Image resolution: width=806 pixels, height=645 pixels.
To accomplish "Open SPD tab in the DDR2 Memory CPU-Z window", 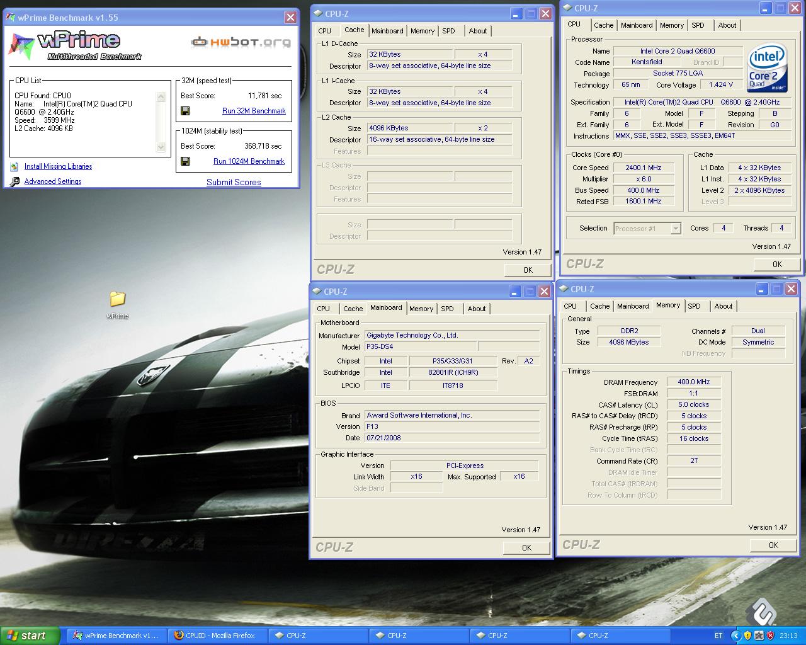I will 694,306.
